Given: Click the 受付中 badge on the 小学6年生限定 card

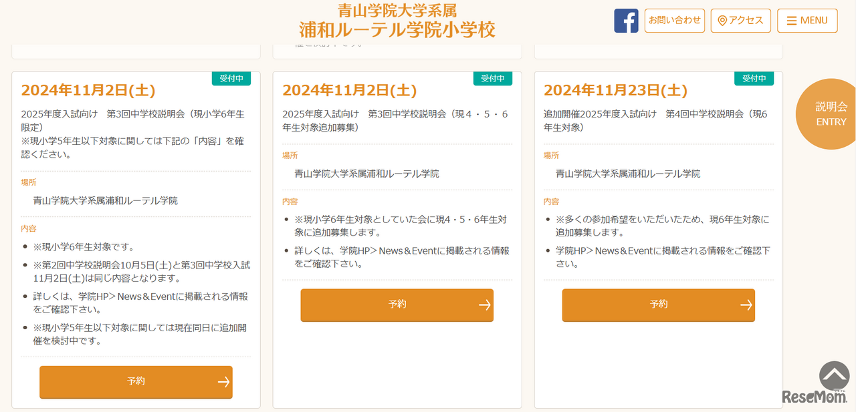Looking at the screenshot, I should pos(231,79).
